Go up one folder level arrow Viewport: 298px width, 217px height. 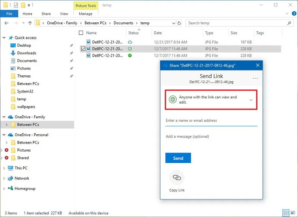tap(30, 23)
